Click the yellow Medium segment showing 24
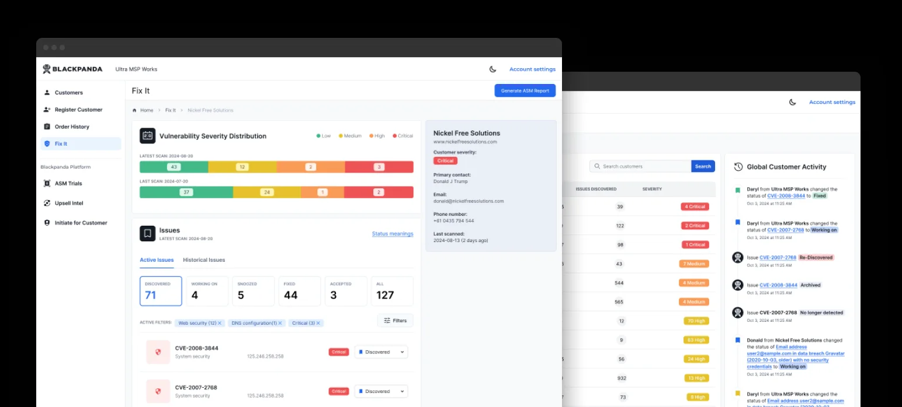 pos(267,192)
